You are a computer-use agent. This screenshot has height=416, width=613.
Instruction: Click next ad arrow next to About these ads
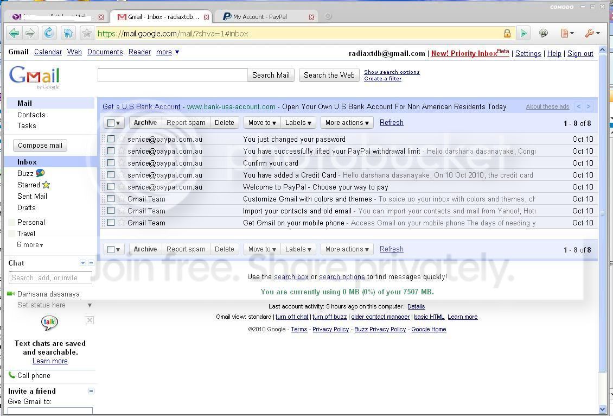point(589,106)
